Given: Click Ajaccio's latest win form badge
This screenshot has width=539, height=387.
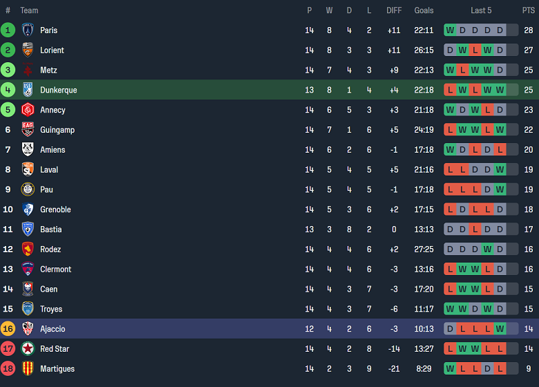Looking at the screenshot, I should pyautogui.click(x=500, y=329).
